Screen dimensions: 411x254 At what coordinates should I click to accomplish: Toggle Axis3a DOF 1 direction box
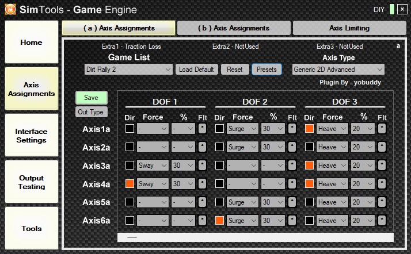[x=130, y=165]
